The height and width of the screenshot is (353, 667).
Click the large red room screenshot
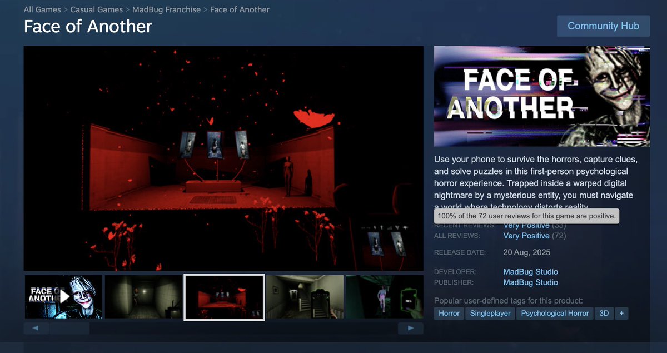pos(223,158)
